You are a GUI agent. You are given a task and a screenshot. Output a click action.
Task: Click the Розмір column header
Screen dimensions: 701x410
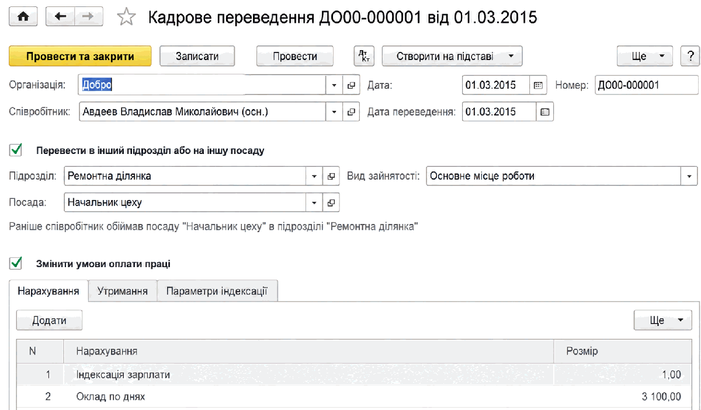[623, 351]
